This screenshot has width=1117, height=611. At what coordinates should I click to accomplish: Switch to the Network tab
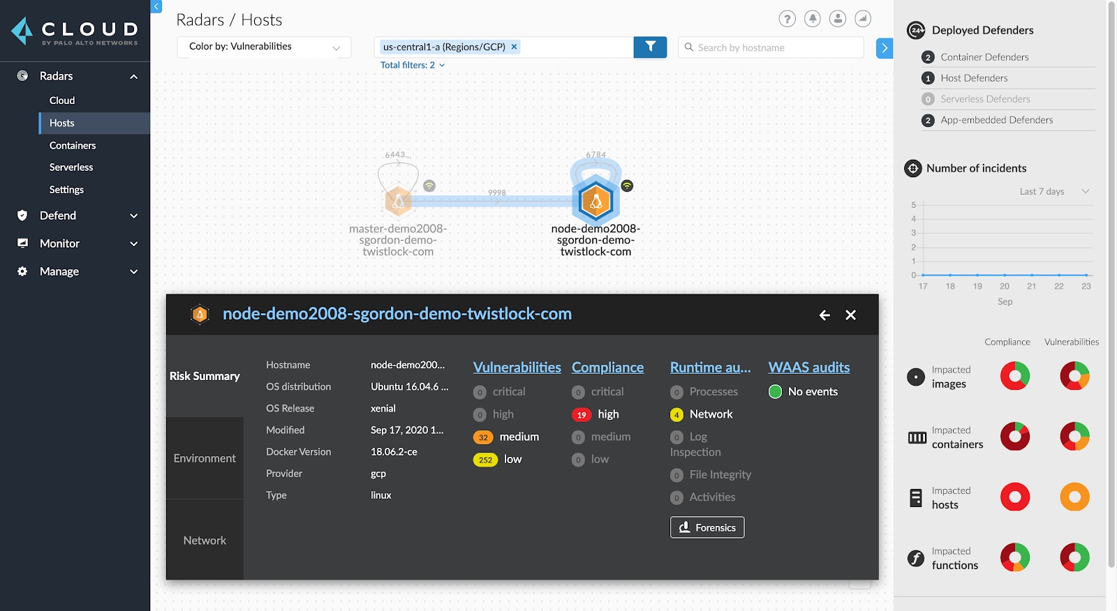[x=205, y=541]
